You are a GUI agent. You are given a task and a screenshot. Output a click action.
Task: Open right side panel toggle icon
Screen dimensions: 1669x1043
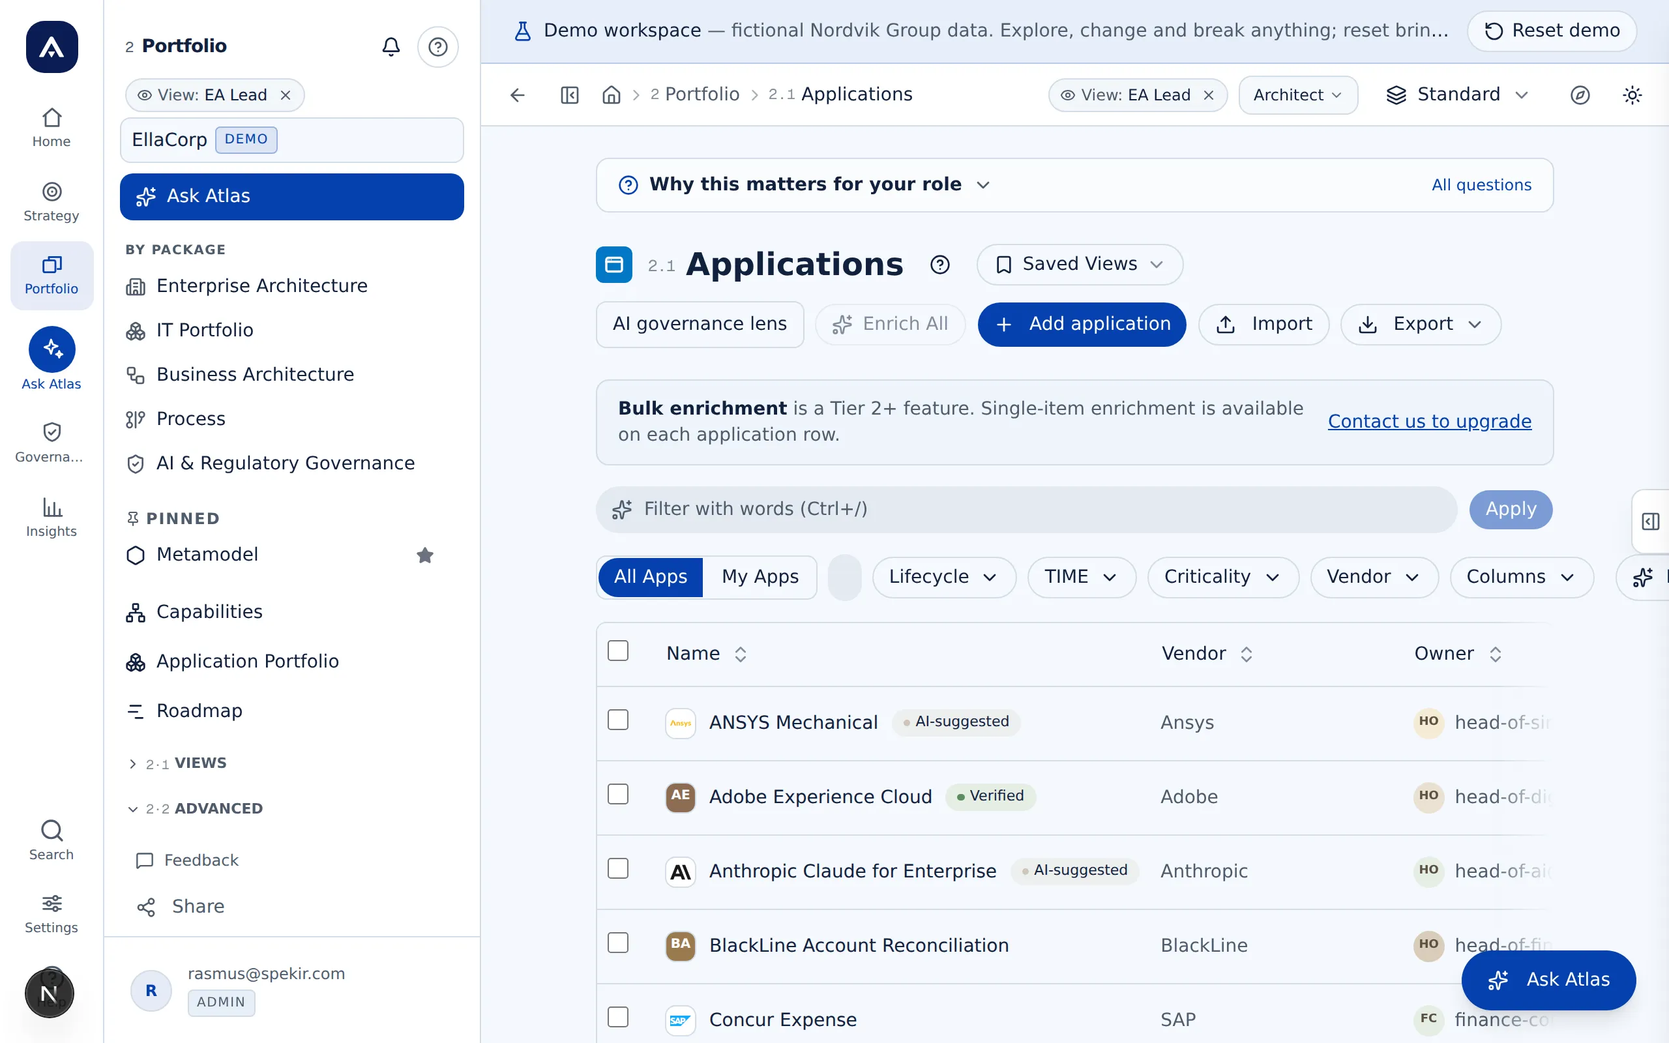pyautogui.click(x=1650, y=521)
